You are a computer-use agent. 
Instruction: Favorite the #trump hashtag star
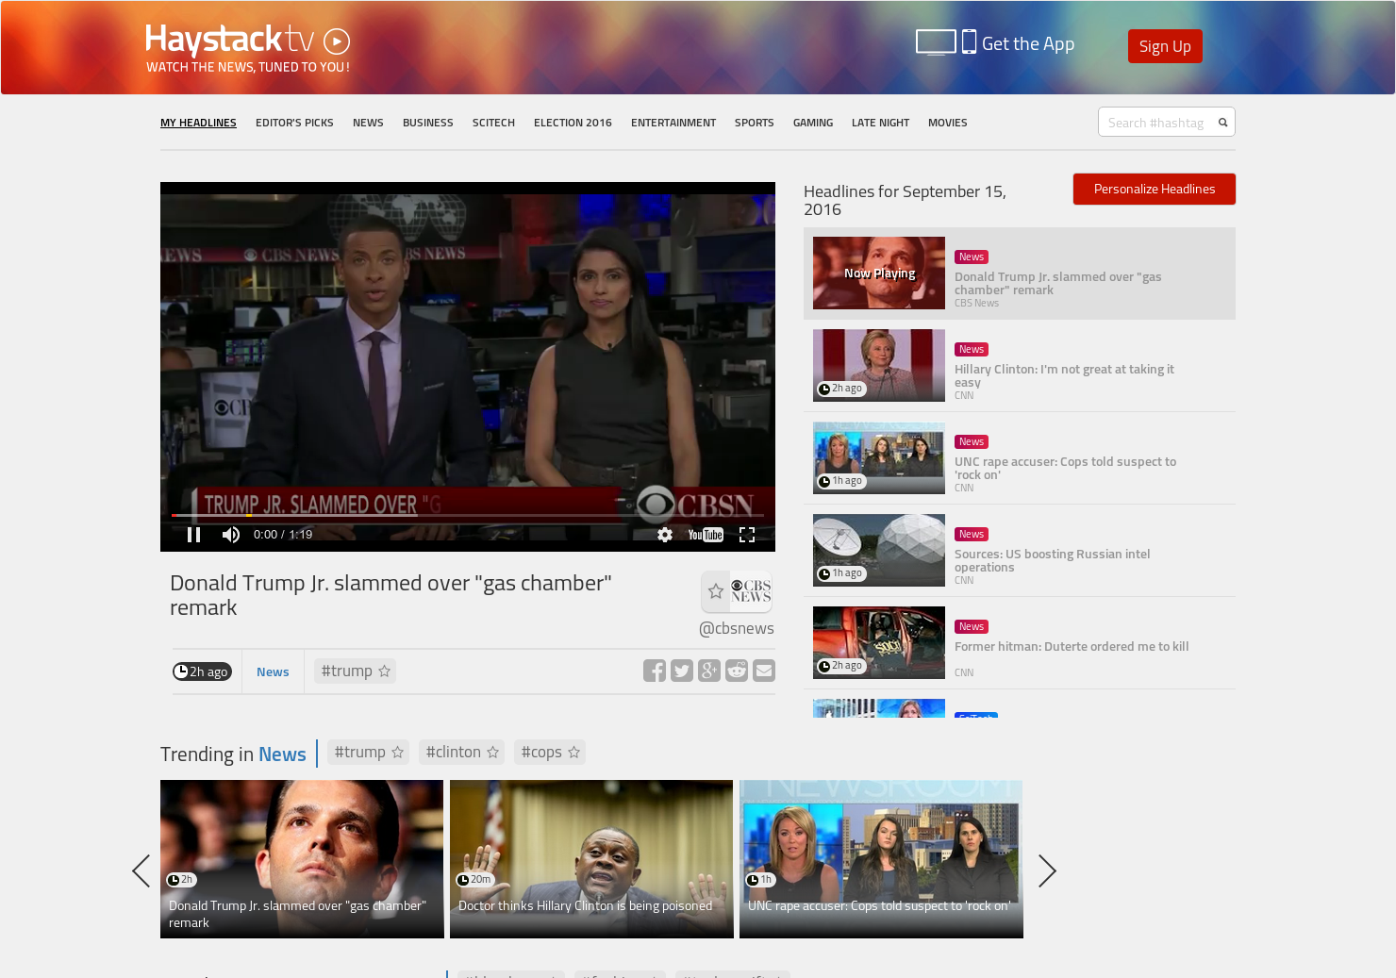(384, 671)
